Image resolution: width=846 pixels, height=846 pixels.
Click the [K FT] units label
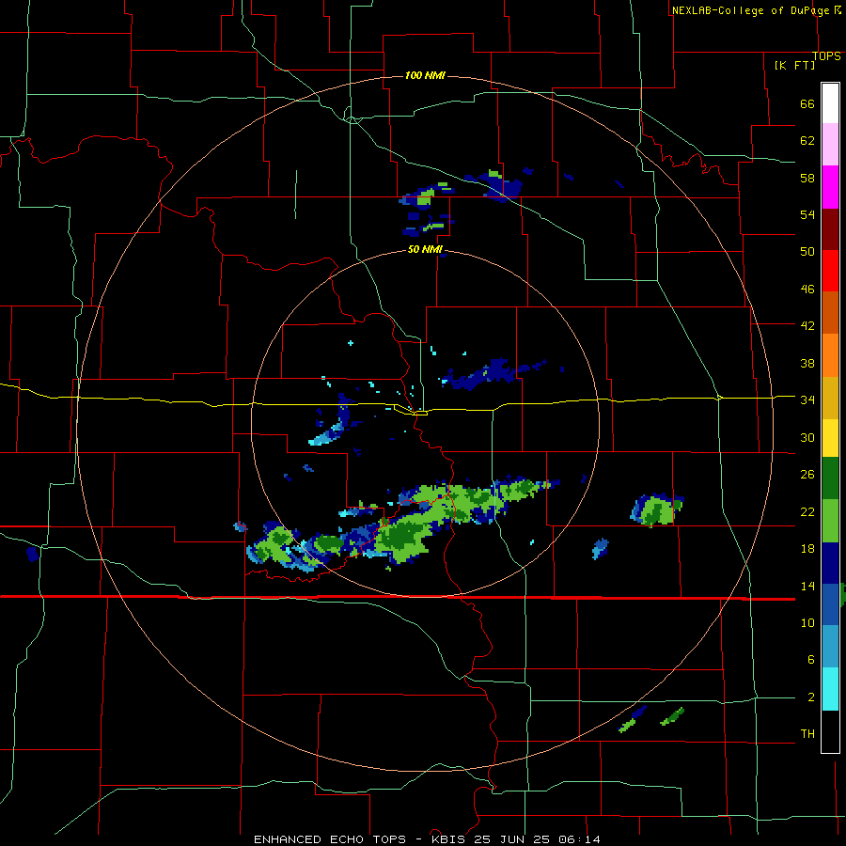coord(794,65)
